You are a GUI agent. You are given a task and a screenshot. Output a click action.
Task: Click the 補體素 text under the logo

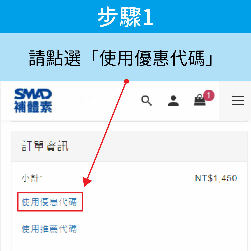tap(33, 107)
